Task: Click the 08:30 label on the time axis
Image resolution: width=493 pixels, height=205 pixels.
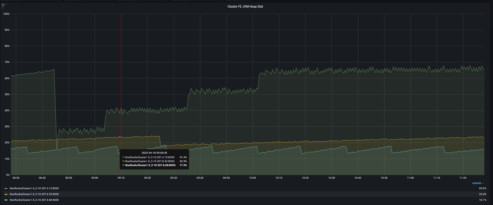Action: (16, 178)
